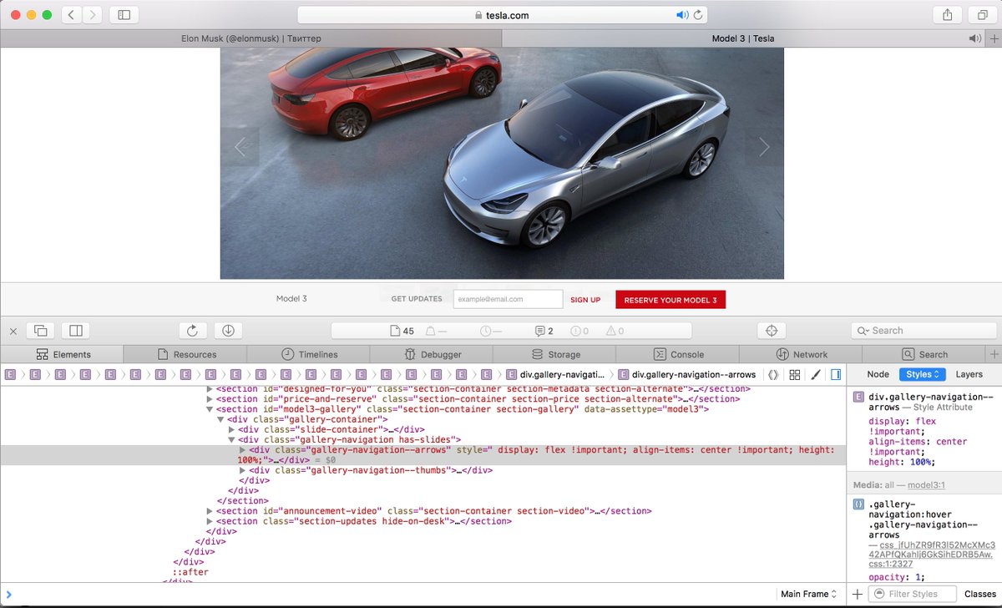Expand the announcement-video section node
The height and width of the screenshot is (608, 1002).
[210, 511]
